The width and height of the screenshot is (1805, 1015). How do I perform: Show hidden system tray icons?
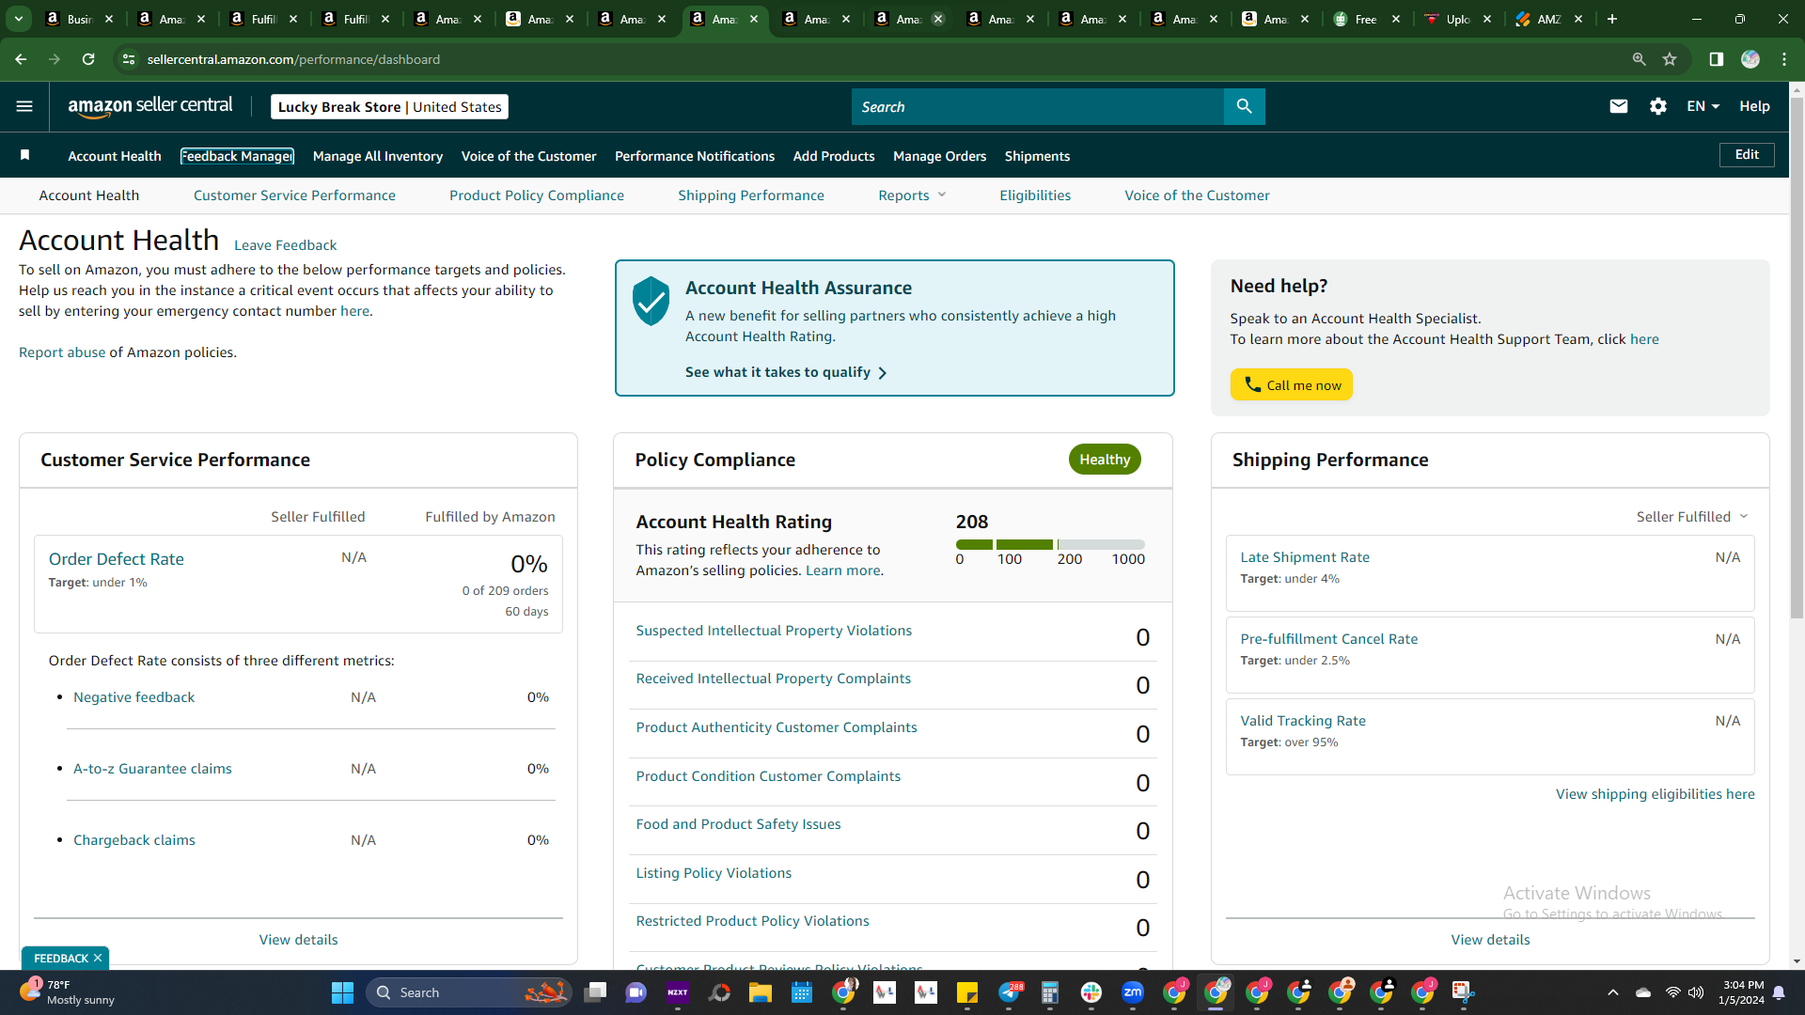(x=1613, y=992)
